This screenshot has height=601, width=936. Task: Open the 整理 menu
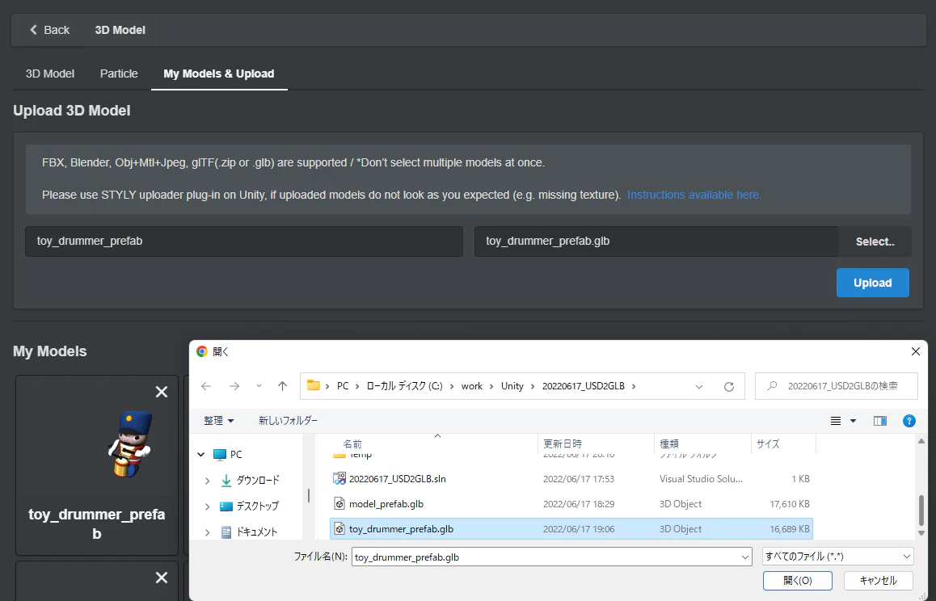pyautogui.click(x=218, y=421)
